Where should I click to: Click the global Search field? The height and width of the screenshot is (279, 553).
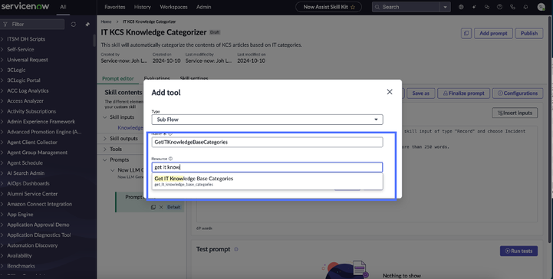[x=407, y=7]
